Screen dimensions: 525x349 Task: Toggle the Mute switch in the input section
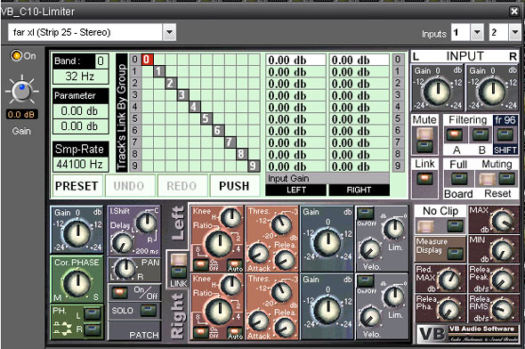coord(424,140)
